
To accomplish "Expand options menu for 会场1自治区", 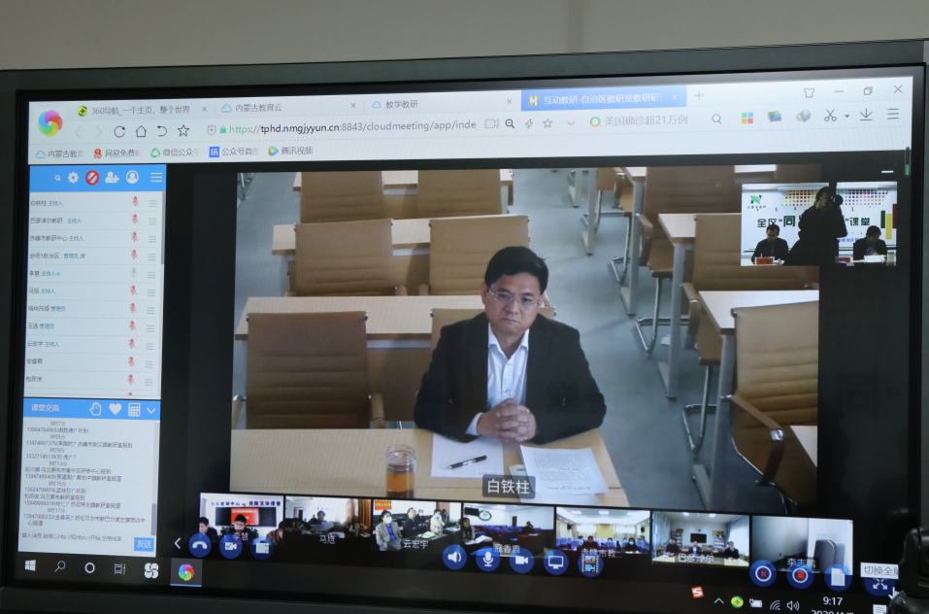I will 151,256.
